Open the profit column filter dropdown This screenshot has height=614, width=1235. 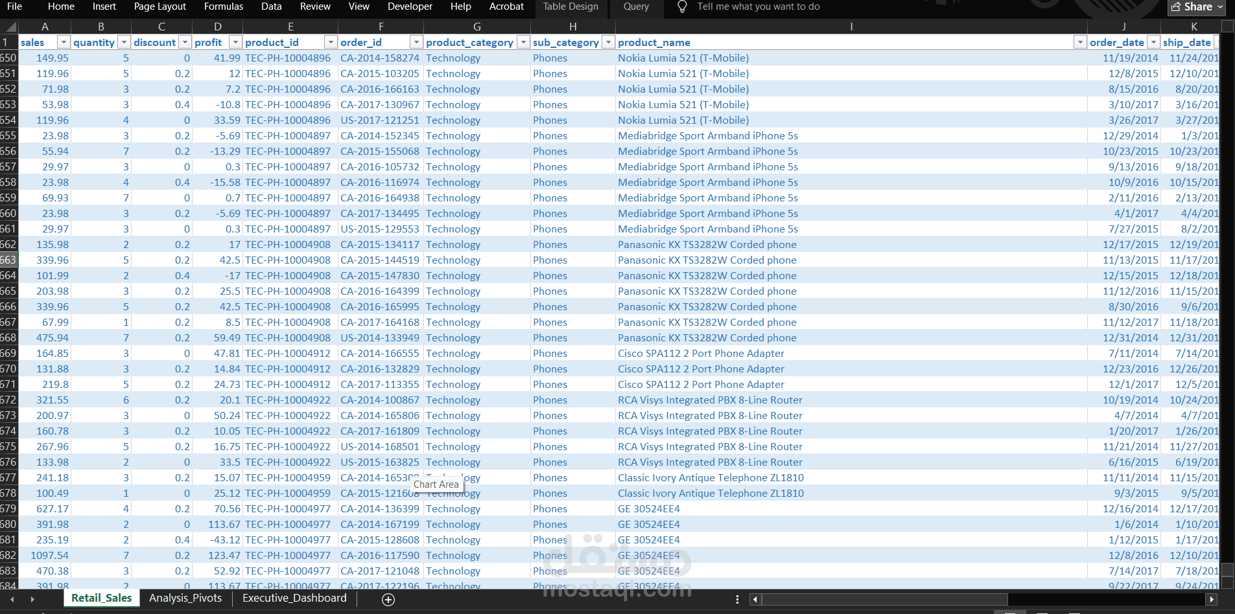point(236,42)
